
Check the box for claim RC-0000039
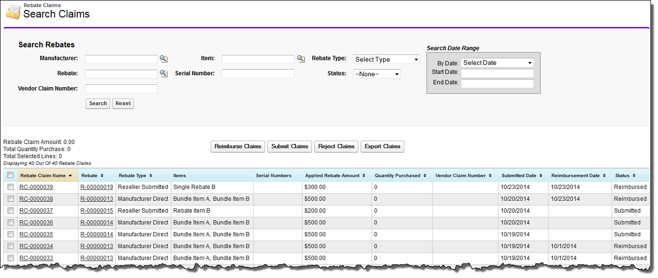pos(10,187)
